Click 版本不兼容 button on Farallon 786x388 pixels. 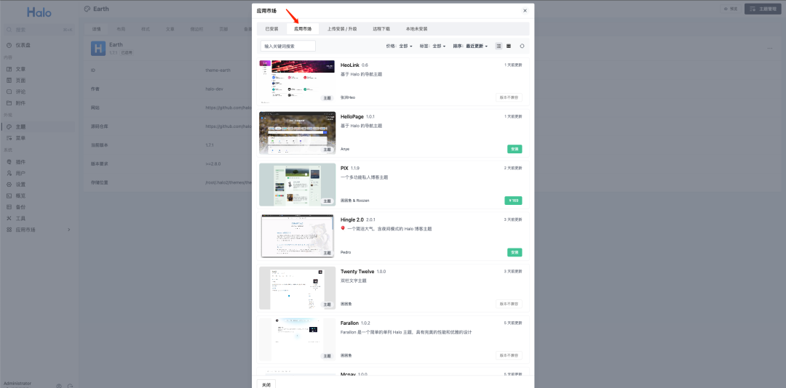coord(509,355)
